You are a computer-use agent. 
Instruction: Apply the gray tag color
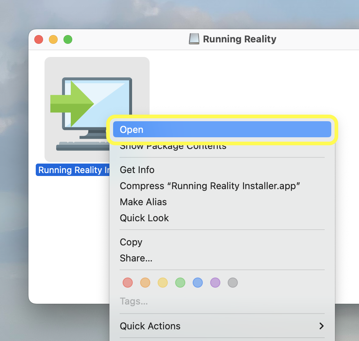233,283
